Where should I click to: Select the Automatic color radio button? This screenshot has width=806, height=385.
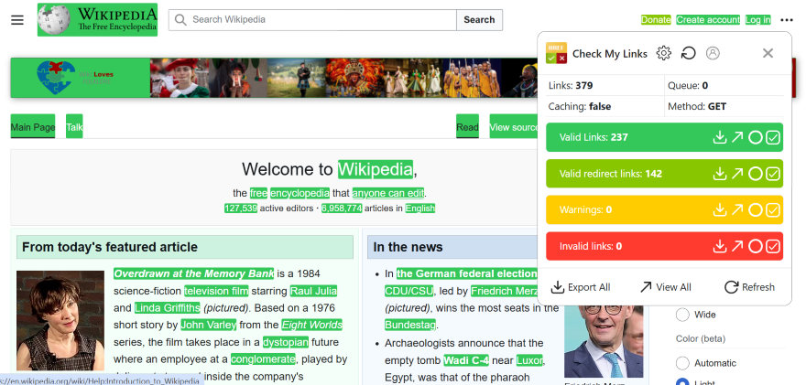coord(682,363)
